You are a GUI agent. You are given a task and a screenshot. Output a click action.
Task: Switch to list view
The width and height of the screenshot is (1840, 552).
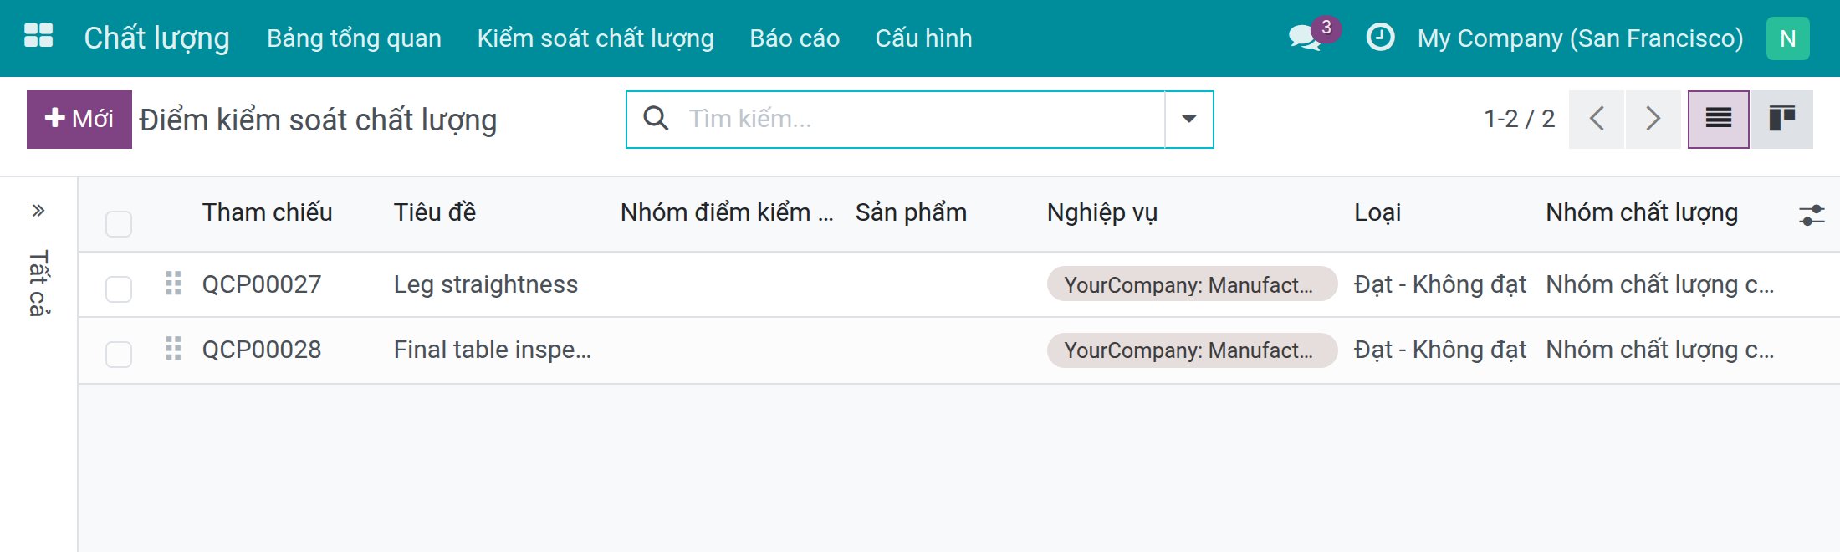click(x=1718, y=119)
